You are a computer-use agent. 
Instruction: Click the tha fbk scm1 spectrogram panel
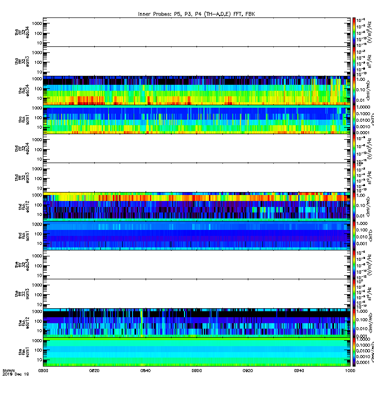(x=196, y=119)
